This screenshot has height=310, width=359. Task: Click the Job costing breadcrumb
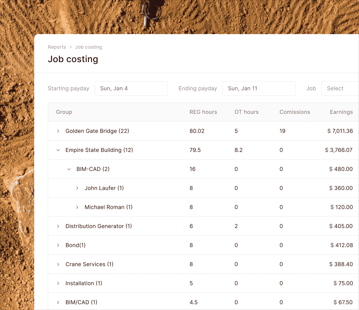89,47
